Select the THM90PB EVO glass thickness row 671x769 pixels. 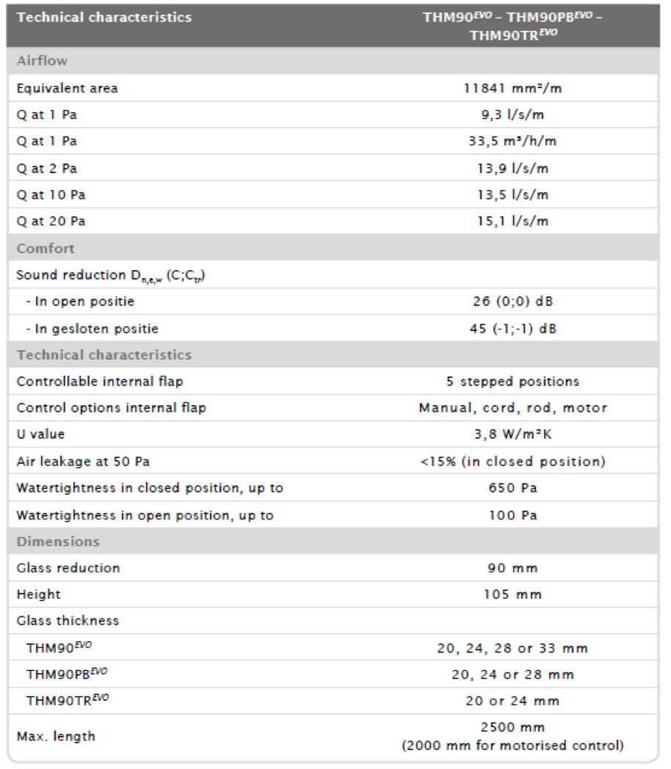point(333,674)
